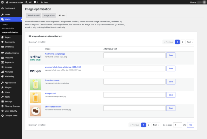Collapse the admin menu using arrow icon
Image resolution: width=207 pixels, height=139 pixels.
pos(2,116)
